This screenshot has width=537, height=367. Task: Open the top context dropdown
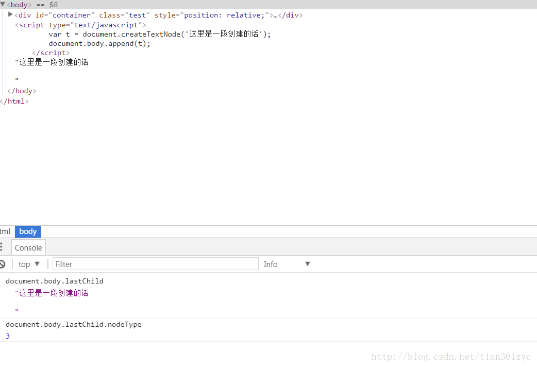click(x=29, y=264)
